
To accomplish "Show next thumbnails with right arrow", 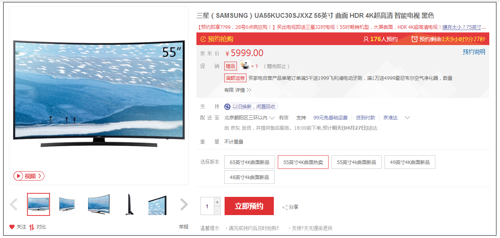I will point(184,204).
